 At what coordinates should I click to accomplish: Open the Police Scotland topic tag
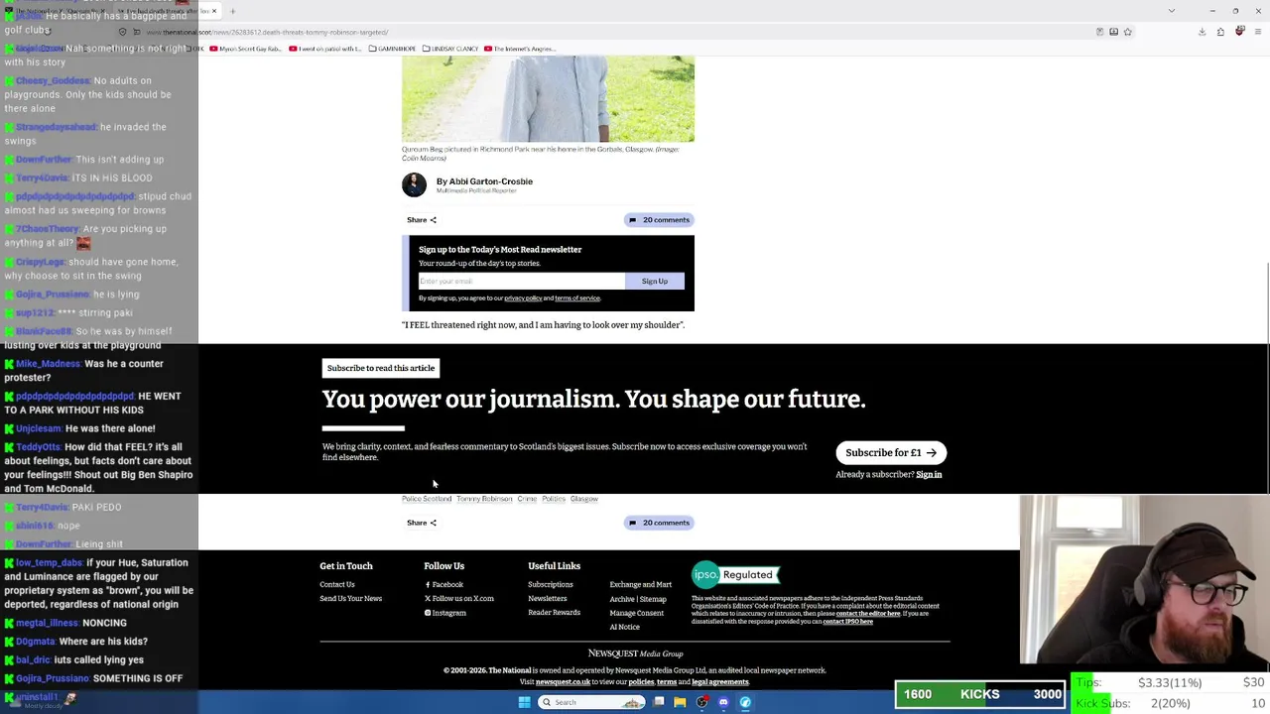tap(427, 499)
